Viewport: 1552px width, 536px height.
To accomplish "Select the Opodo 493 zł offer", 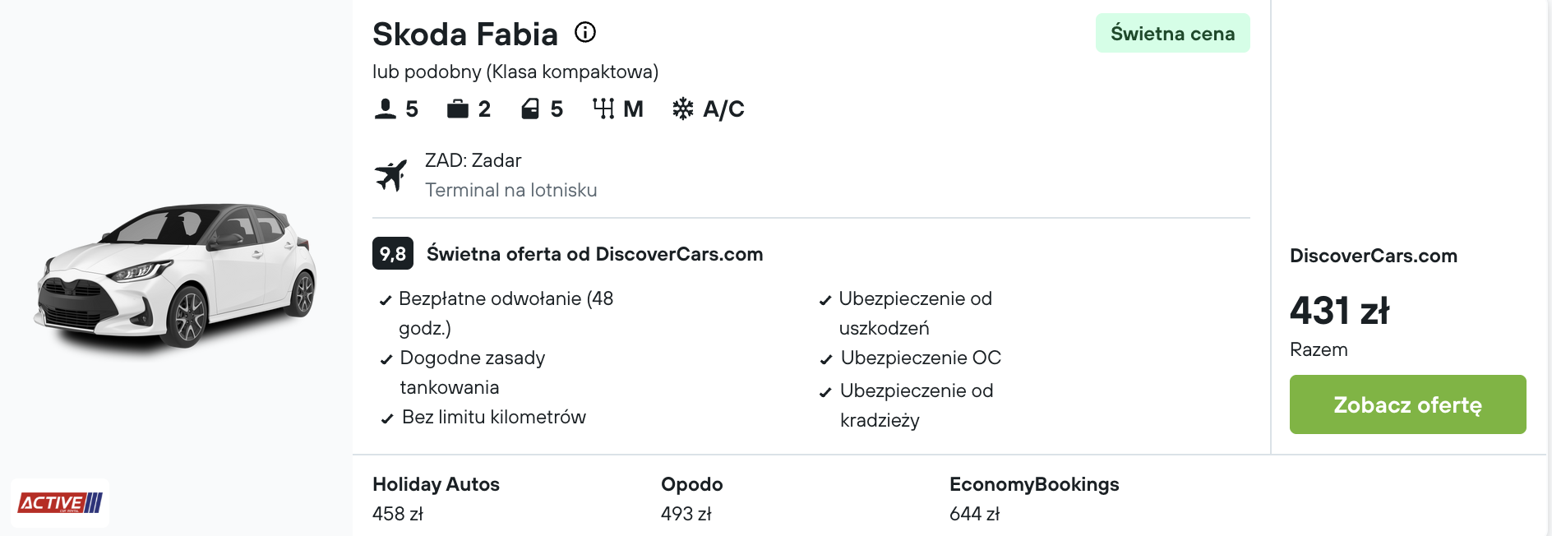I will (x=691, y=498).
